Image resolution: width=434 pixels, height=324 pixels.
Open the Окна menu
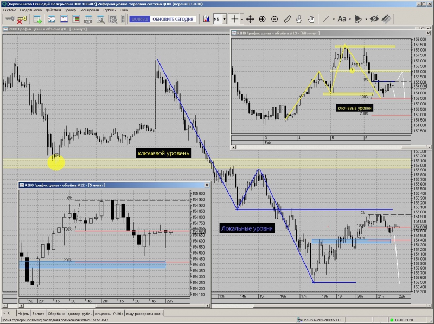pos(124,10)
